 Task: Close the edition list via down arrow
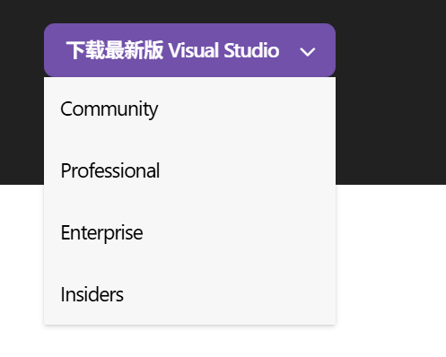click(x=307, y=52)
